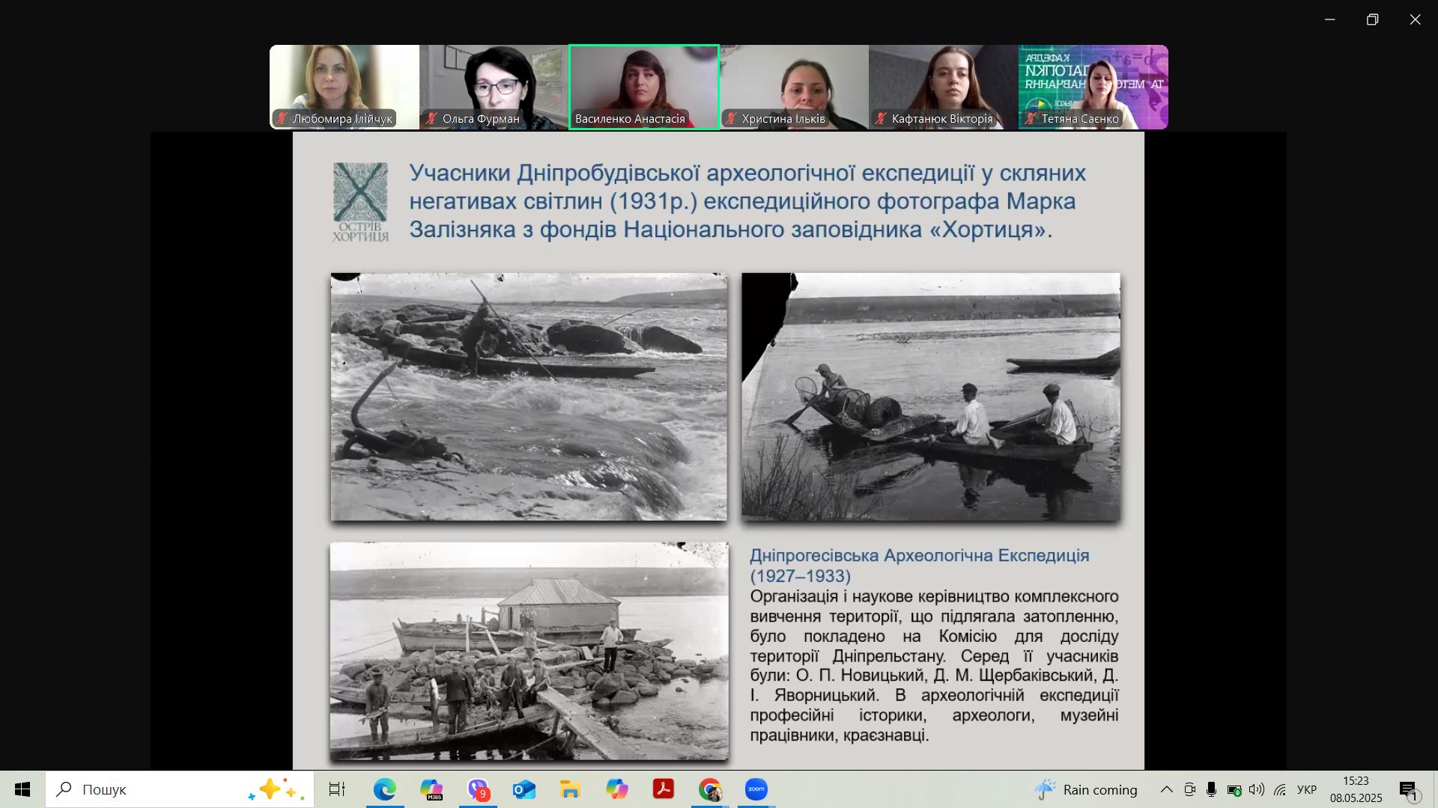Viewport: 1438px width, 808px height.
Task: Open Microsoft Edge browser
Action: [385, 789]
